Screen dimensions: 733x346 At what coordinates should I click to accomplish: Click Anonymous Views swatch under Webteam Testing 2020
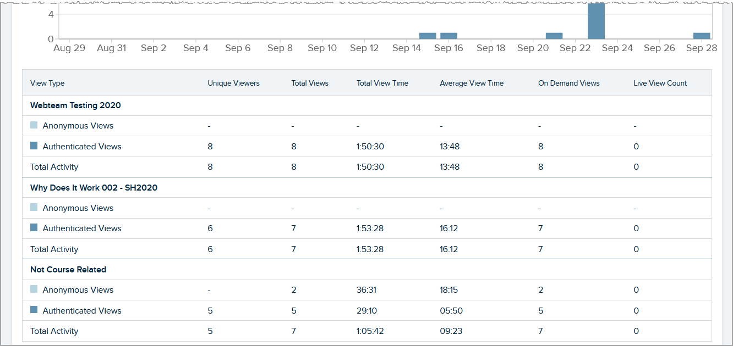pyautogui.click(x=34, y=126)
